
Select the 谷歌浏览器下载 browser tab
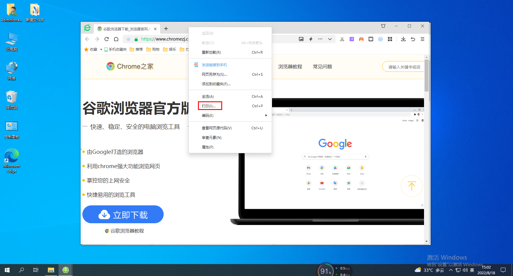coord(127,29)
